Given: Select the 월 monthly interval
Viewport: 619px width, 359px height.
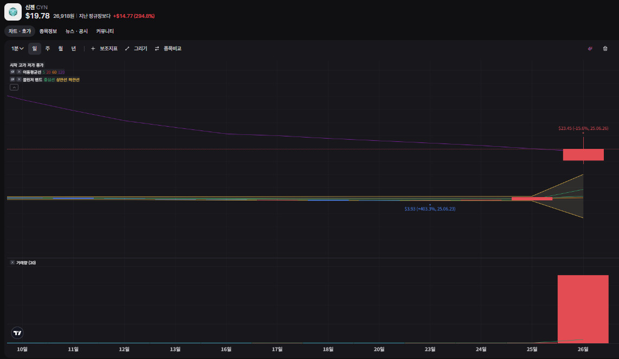Looking at the screenshot, I should 61,49.
